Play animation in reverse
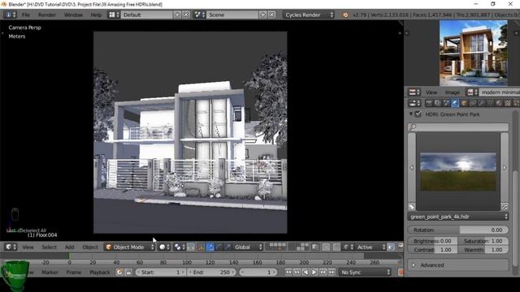 click(x=305, y=273)
